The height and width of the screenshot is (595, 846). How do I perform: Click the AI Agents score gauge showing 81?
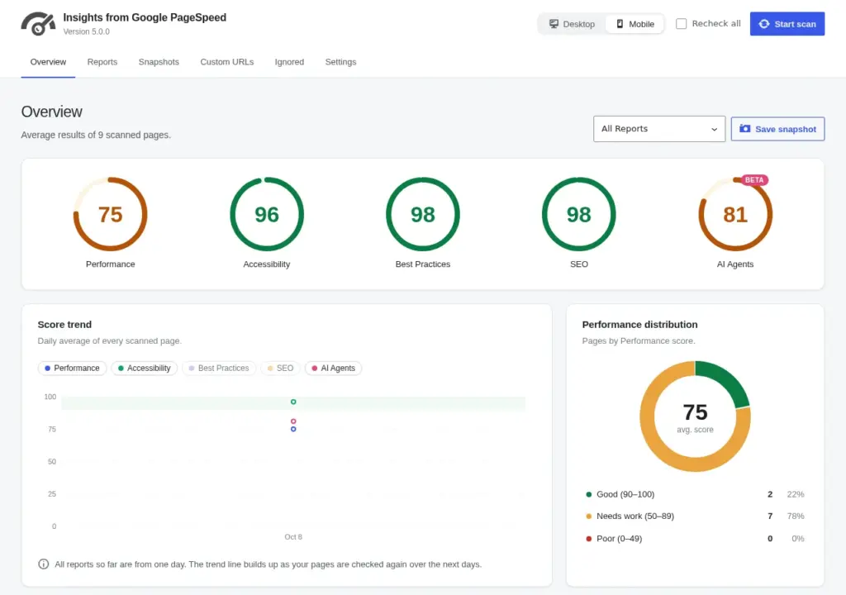click(x=734, y=214)
